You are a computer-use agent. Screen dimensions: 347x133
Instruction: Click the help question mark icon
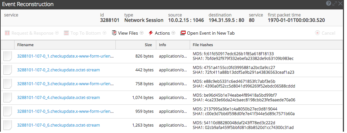pyautogui.click(x=329, y=3)
